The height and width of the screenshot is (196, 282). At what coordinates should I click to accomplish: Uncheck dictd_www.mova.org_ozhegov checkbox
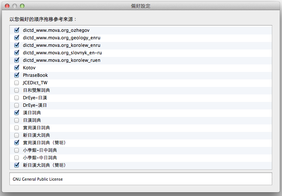(x=17, y=30)
